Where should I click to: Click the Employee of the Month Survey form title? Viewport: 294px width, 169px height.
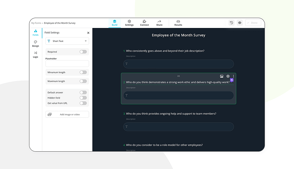(x=178, y=35)
